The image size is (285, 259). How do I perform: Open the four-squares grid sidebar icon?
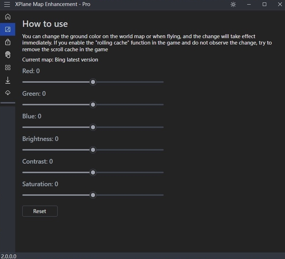coord(8,67)
